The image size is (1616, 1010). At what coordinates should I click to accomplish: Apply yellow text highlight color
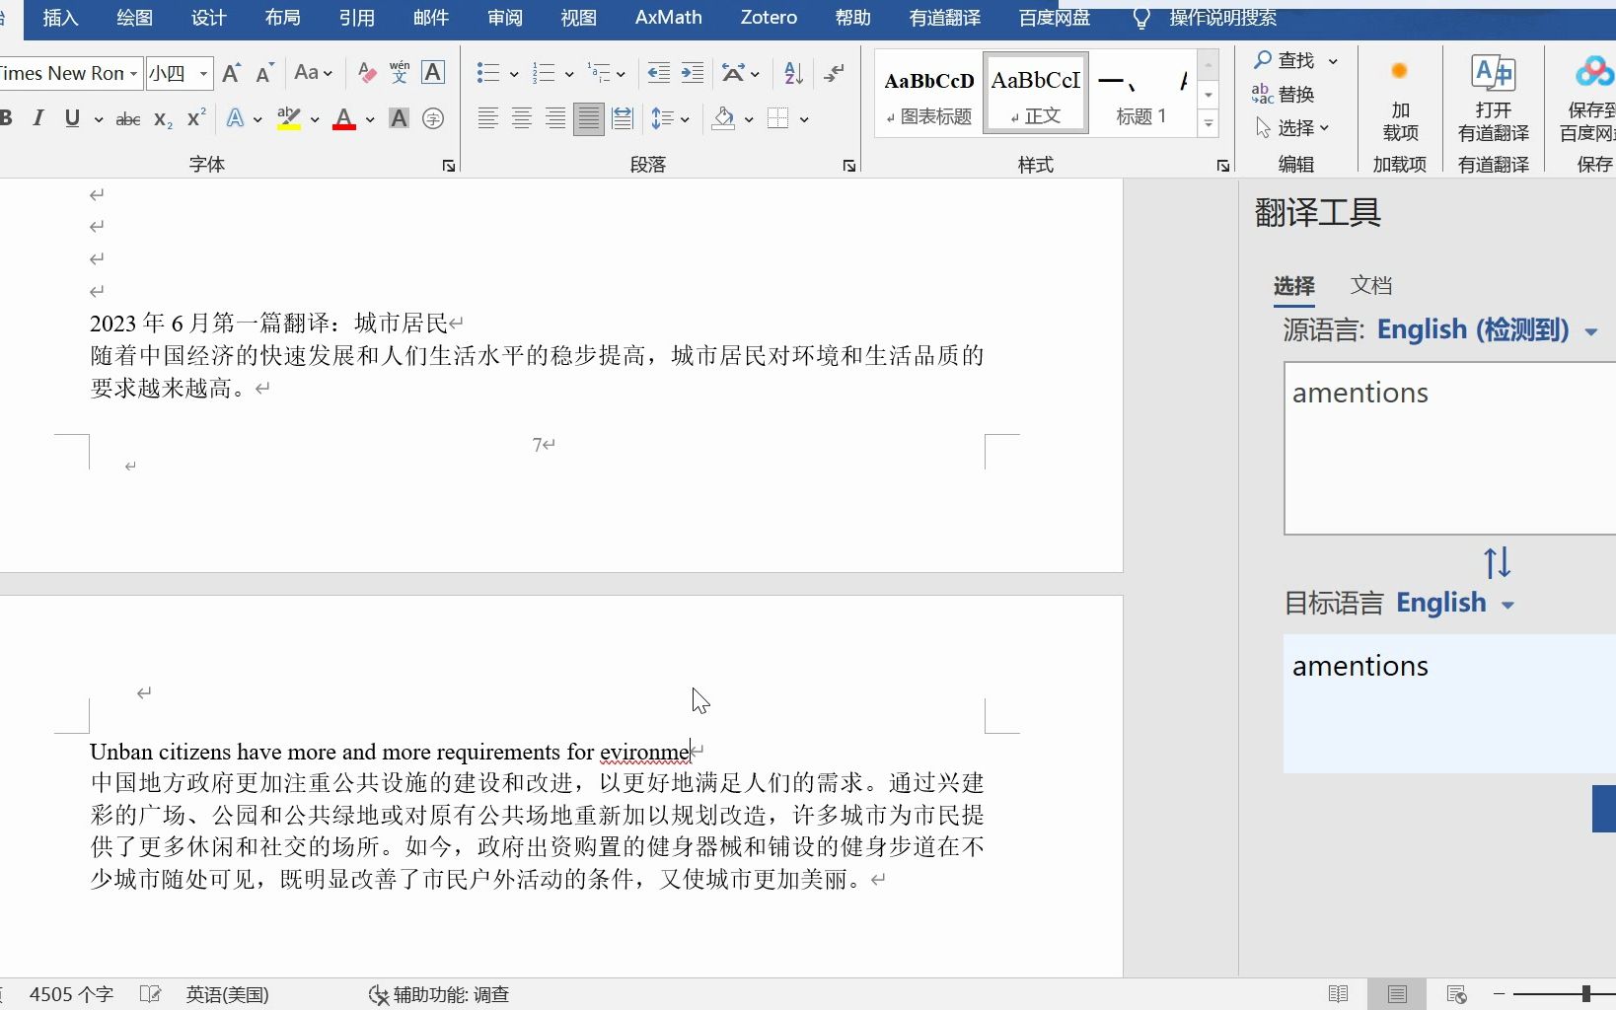289,119
